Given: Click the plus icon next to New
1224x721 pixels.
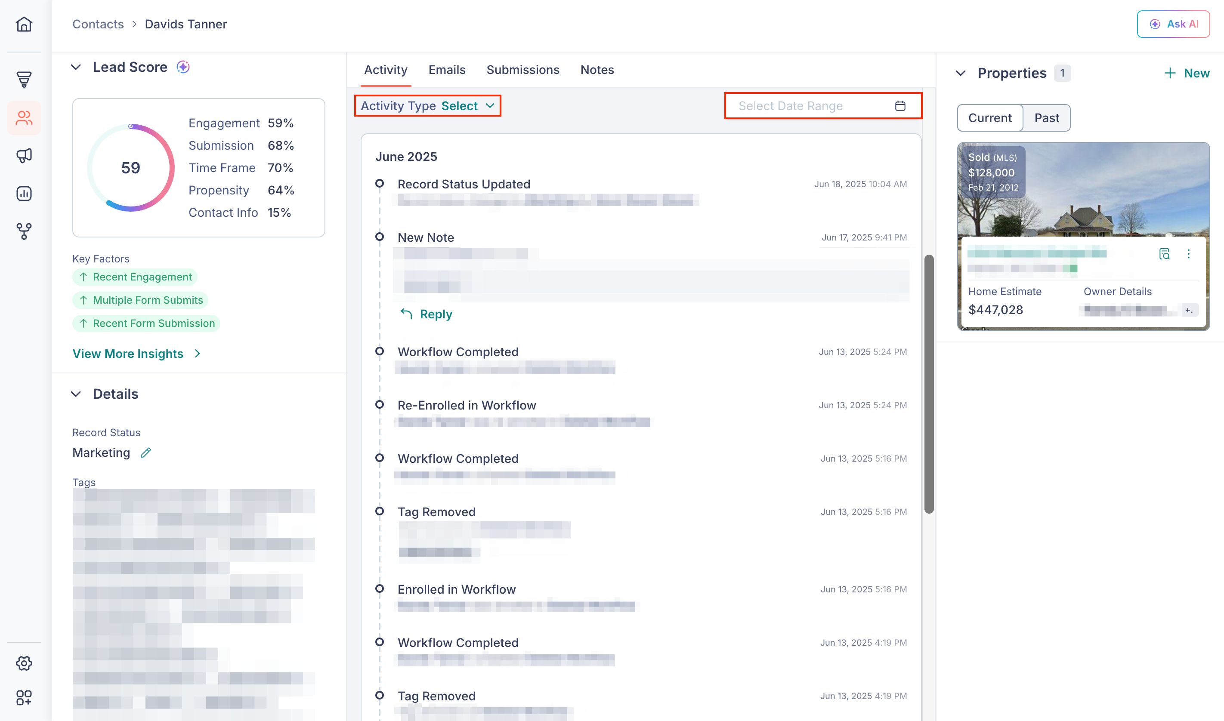Looking at the screenshot, I should tap(1170, 74).
